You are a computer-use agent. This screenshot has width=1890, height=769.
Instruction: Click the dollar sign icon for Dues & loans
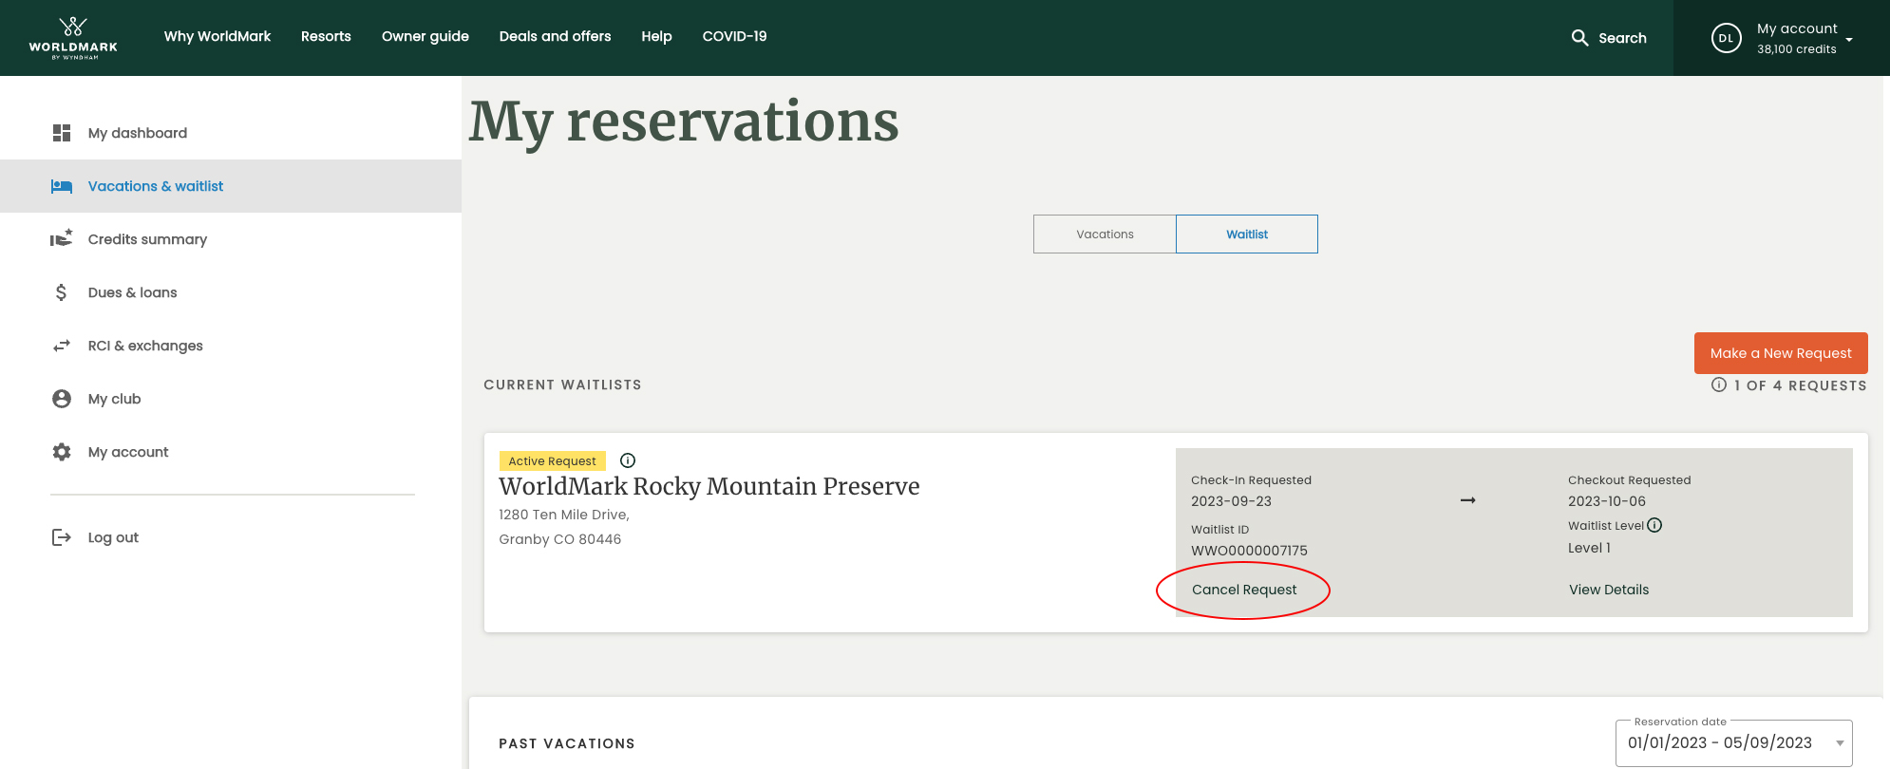pyautogui.click(x=62, y=292)
